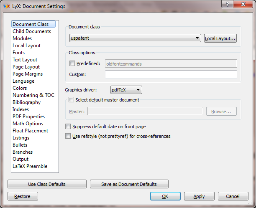256x208 pixels.
Task: Click the LyX logo icon in title bar
Action: click(7, 6)
